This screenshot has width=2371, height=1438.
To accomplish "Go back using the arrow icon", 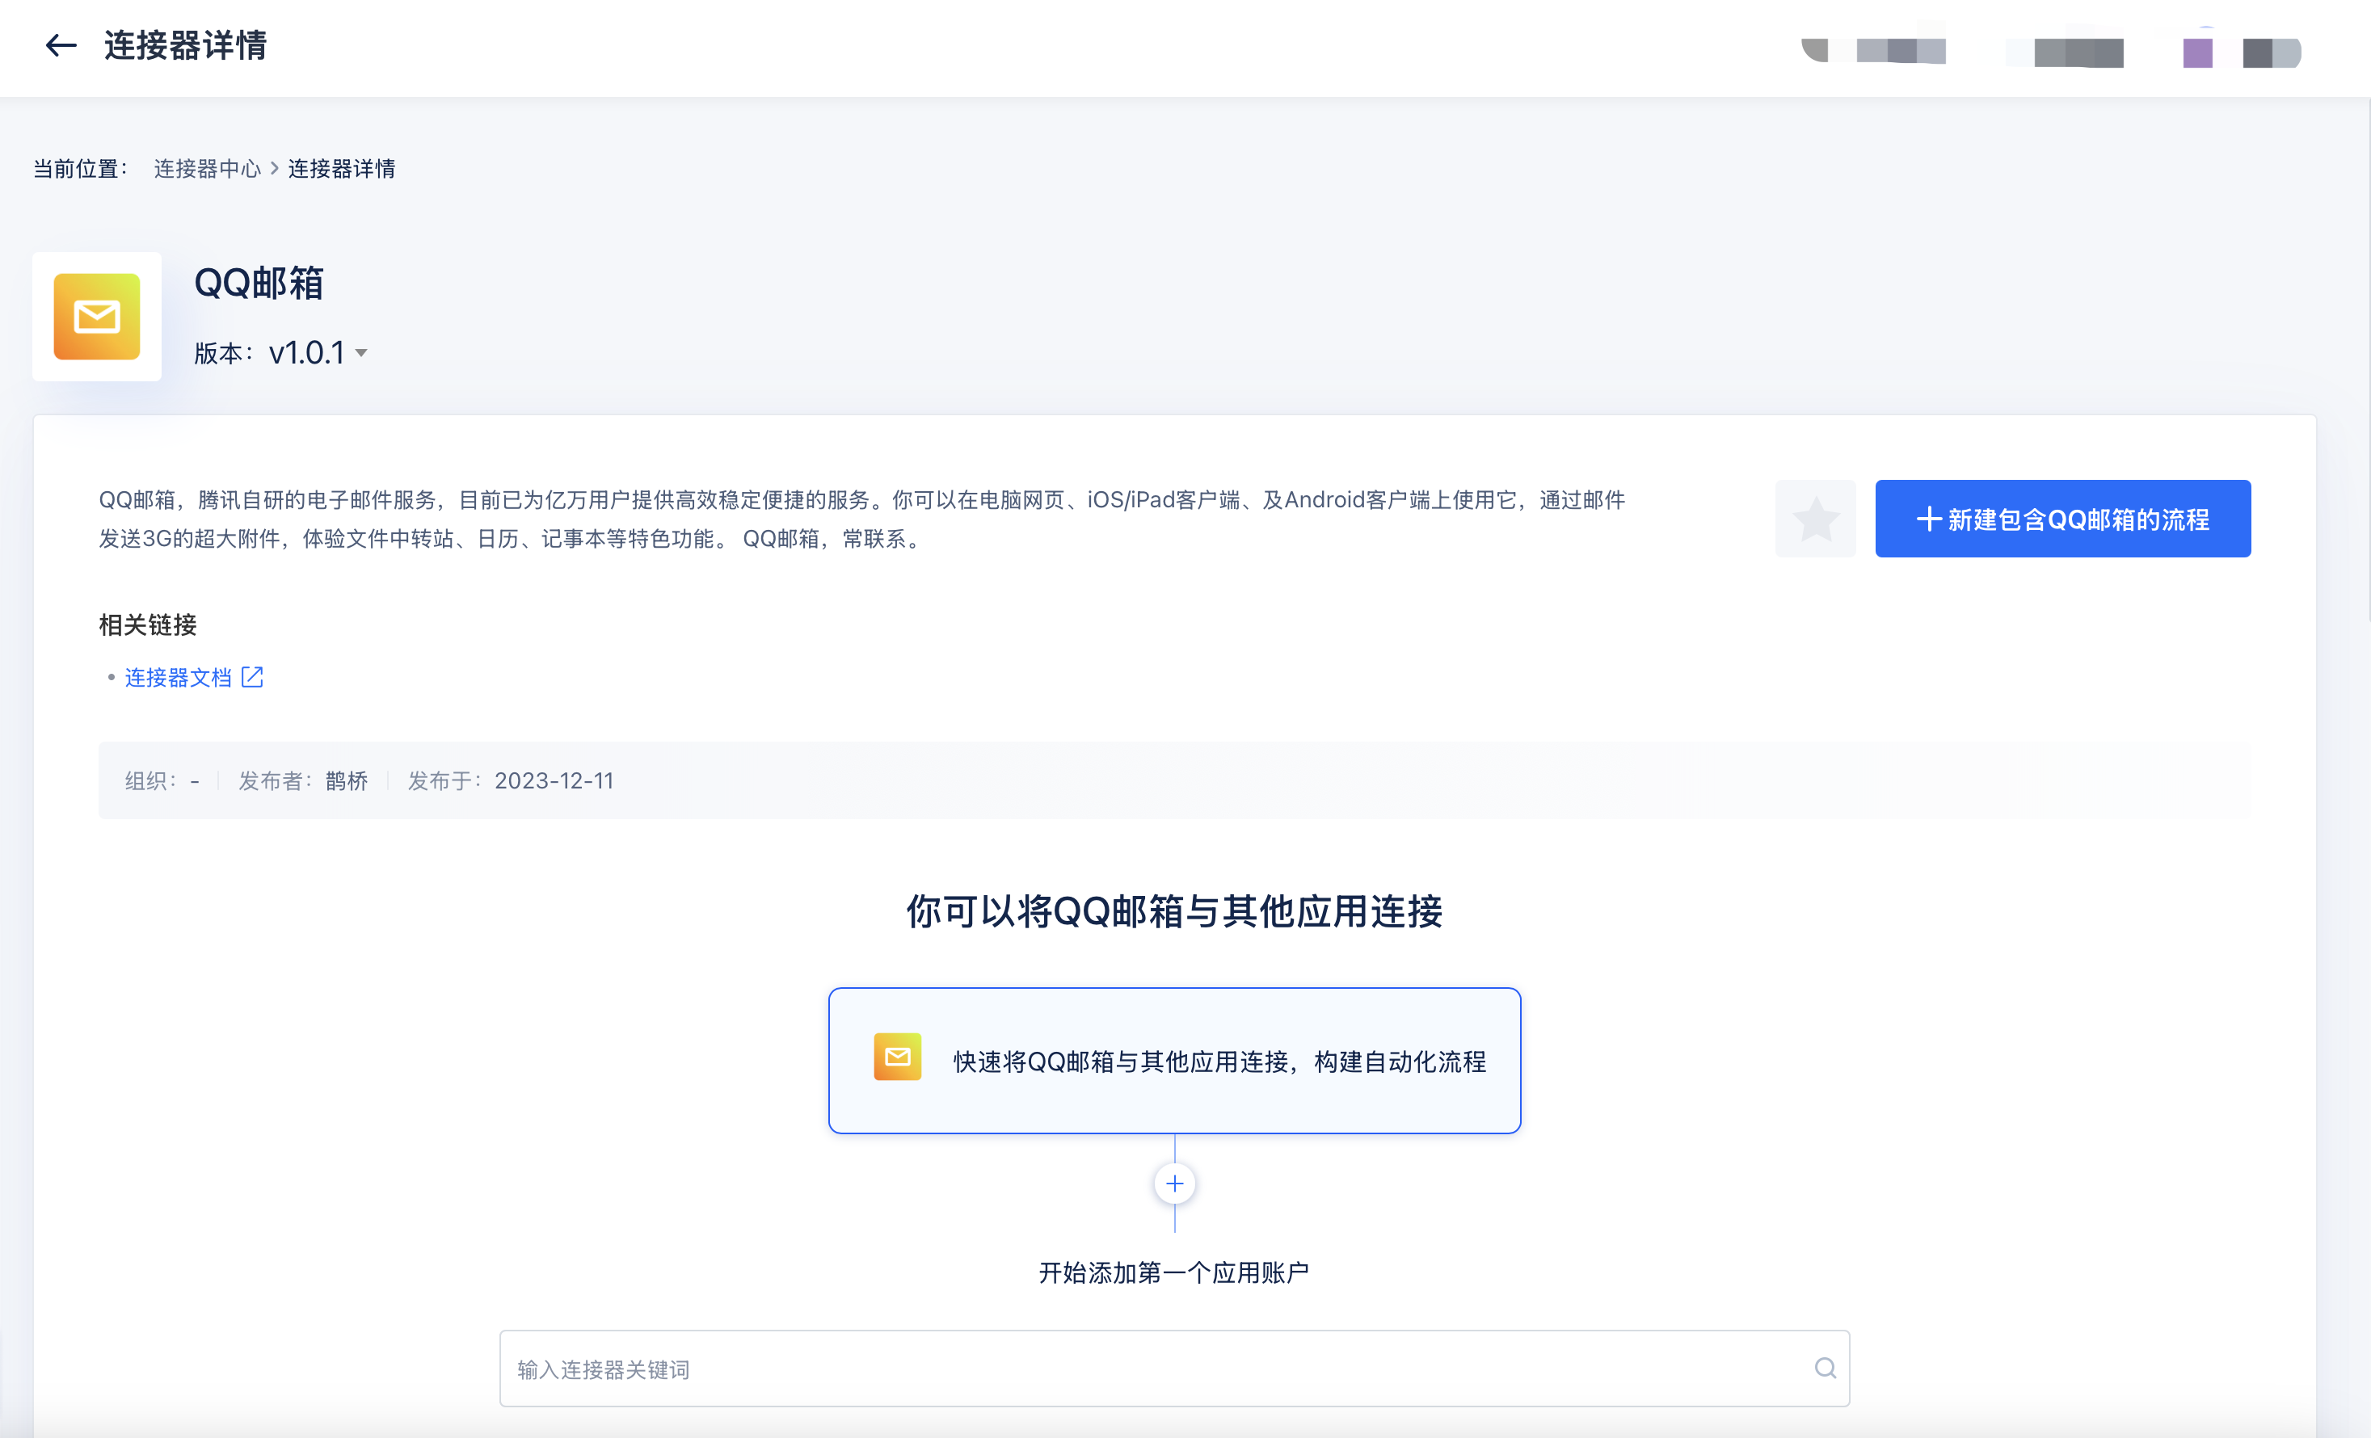I will pyautogui.click(x=61, y=45).
